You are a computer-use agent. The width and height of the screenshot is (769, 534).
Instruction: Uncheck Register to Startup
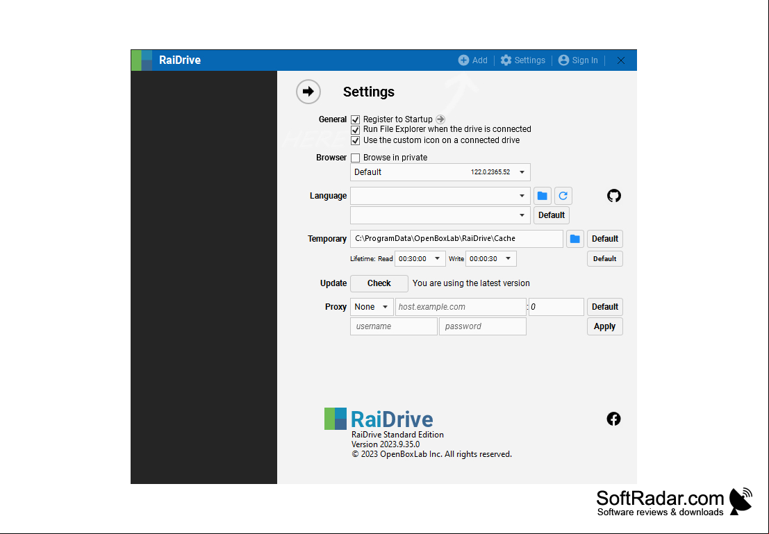pyautogui.click(x=356, y=119)
